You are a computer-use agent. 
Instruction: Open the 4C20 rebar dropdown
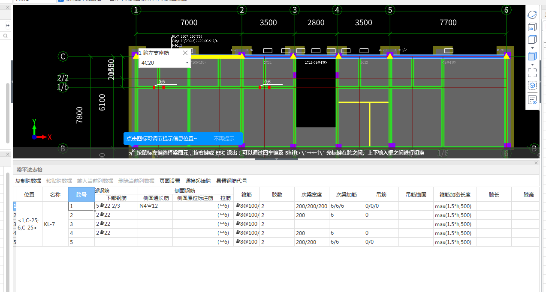coord(187,63)
